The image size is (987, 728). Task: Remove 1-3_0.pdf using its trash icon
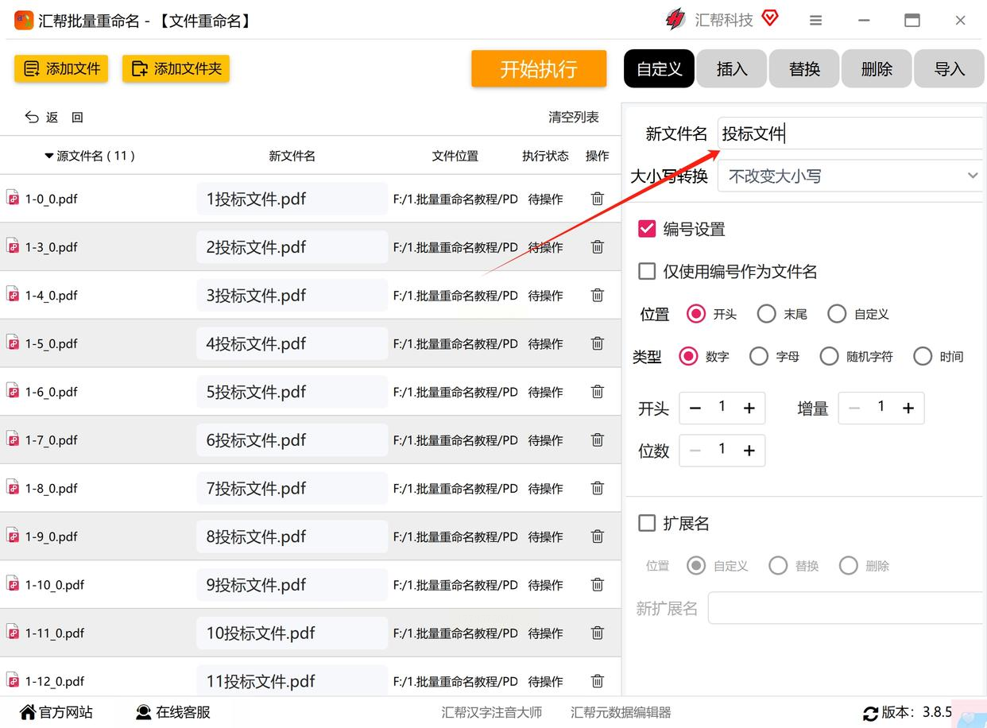tap(598, 247)
